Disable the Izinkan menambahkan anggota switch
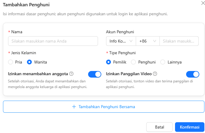205x133 pixels. point(94,74)
